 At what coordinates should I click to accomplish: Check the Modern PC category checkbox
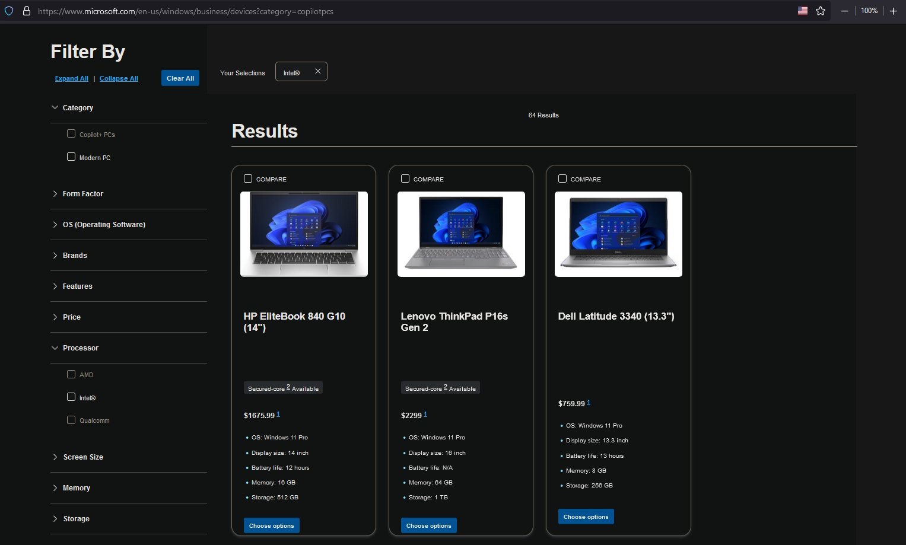71,157
